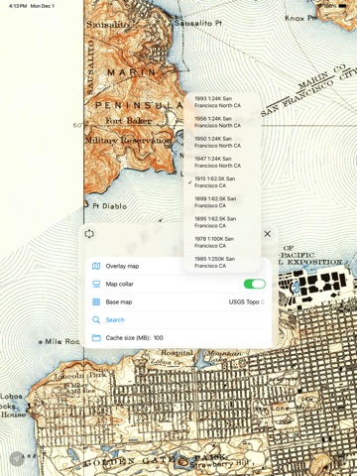Tap the Search magnifier icon
This screenshot has height=476, width=357.
(96, 319)
